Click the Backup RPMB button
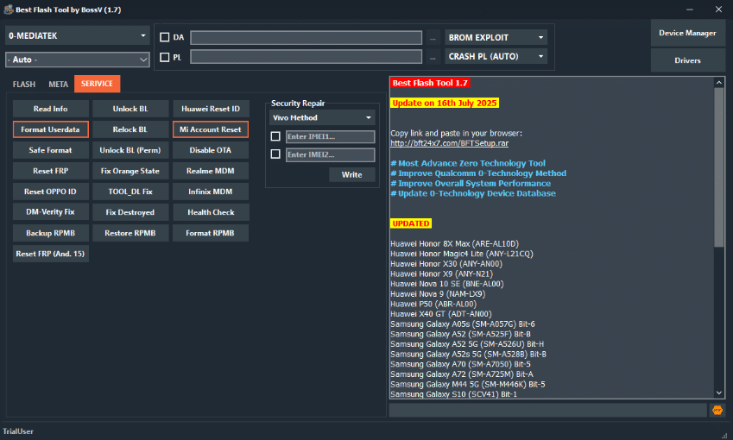733x440 pixels. [x=50, y=233]
